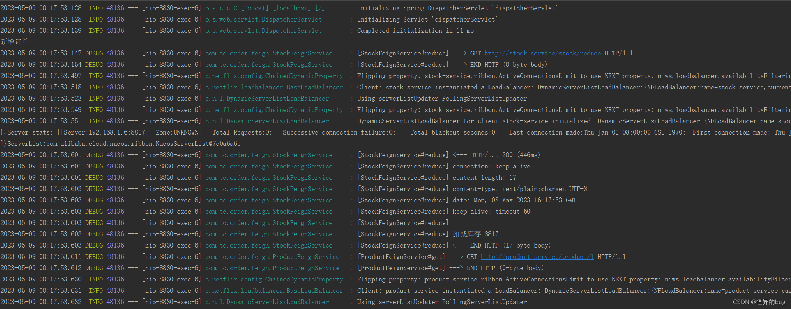
Task: Click ProductFeignService '---> END HTTP (0-byte body)' text
Action: [497, 268]
